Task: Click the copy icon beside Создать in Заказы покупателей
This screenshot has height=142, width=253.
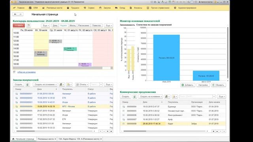Action: 27,84
